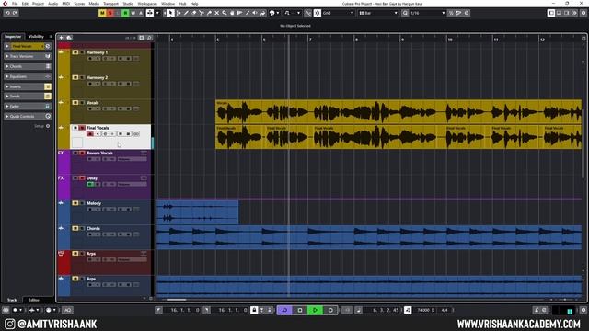Deactivate all Mute states (yellow M)
589x331 pixels.
(102, 13)
